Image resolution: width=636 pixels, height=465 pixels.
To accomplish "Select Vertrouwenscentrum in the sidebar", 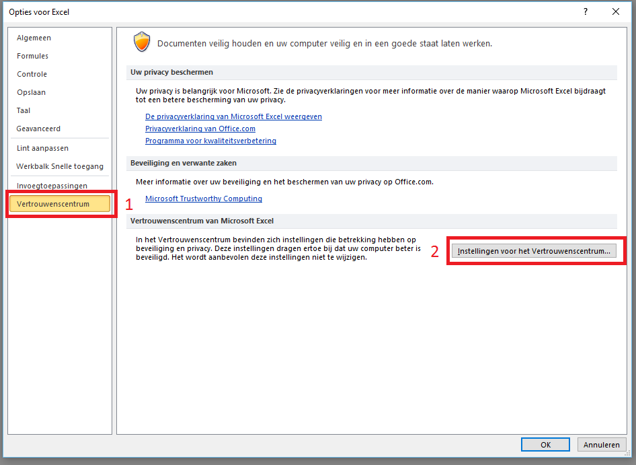I will tap(60, 204).
